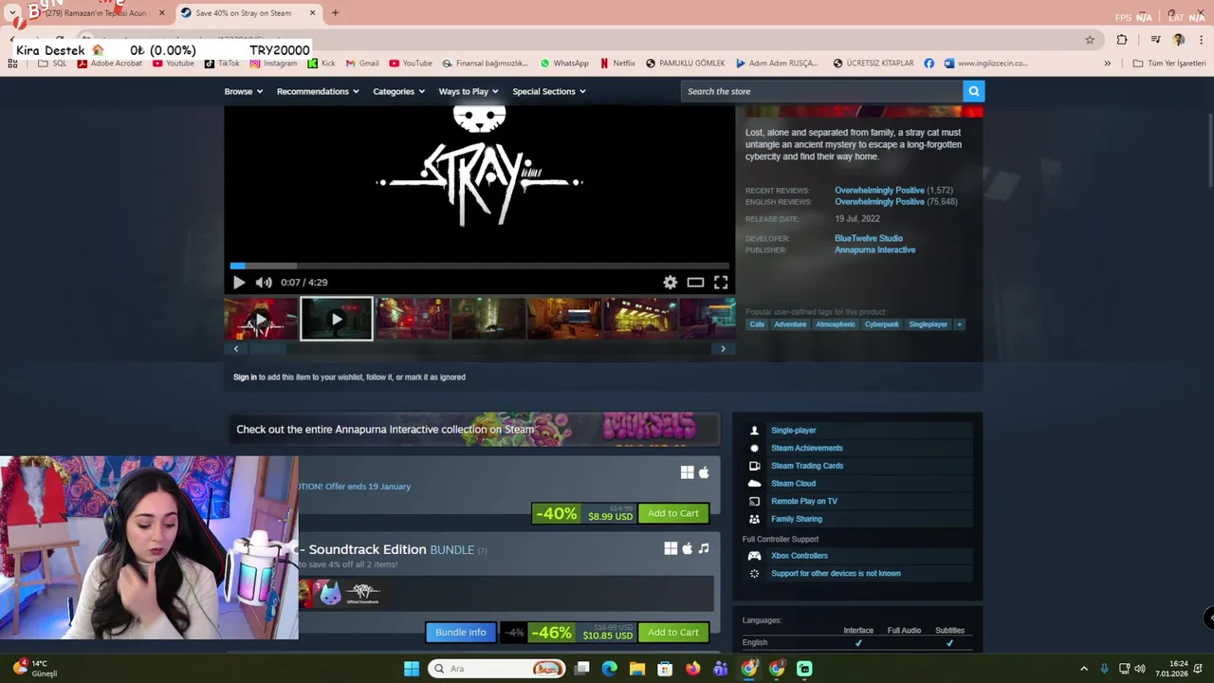Screen dimensions: 1214x683
Task: Click the Sign in link
Action: click(245, 378)
